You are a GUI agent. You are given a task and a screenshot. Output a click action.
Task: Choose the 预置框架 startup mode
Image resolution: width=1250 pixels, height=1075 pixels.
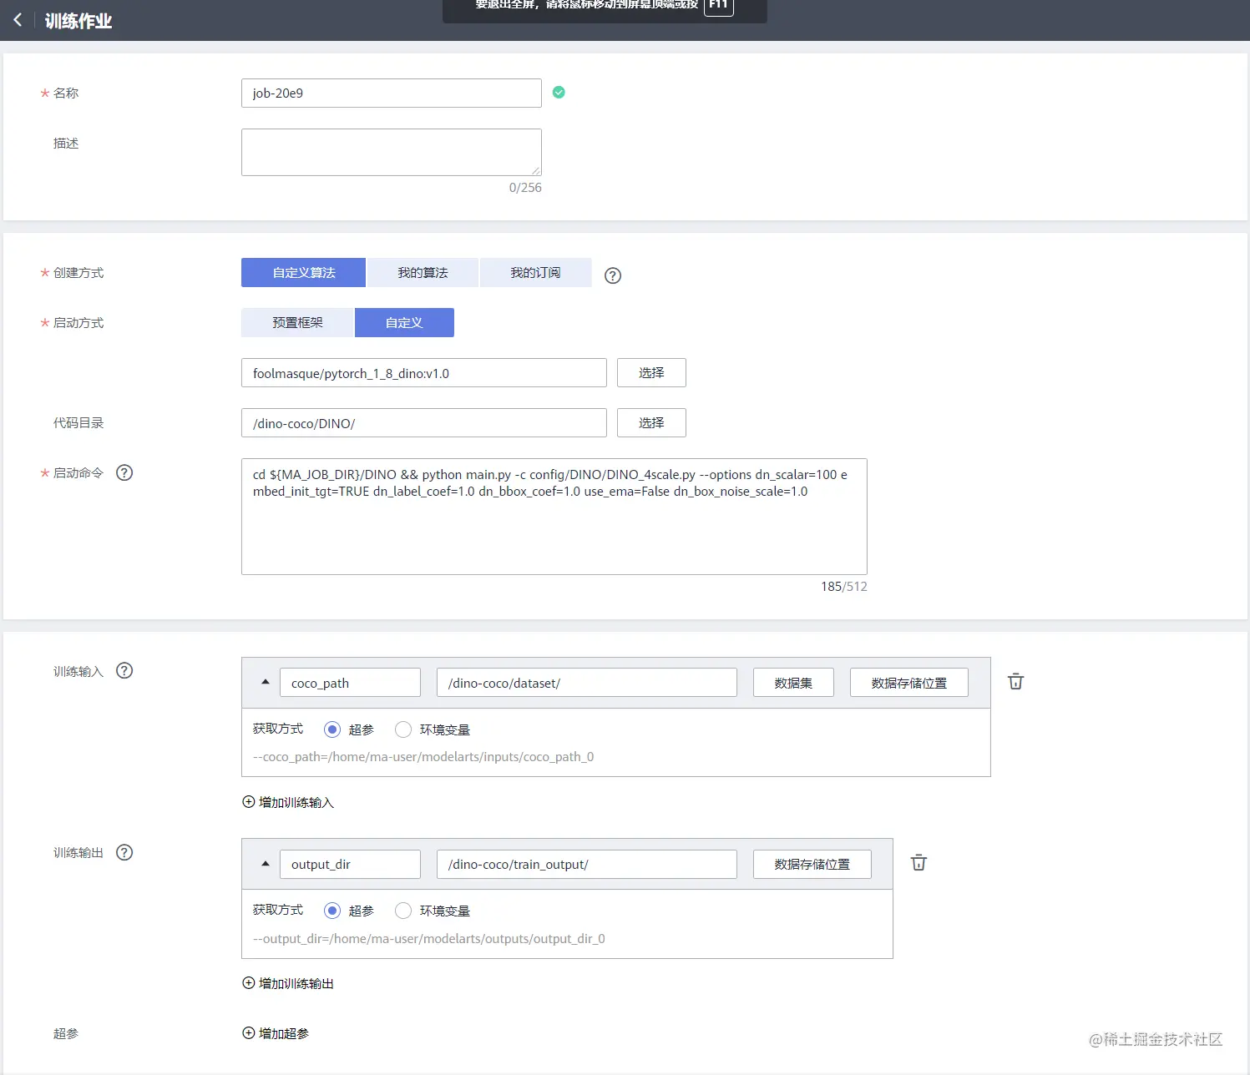(x=297, y=323)
